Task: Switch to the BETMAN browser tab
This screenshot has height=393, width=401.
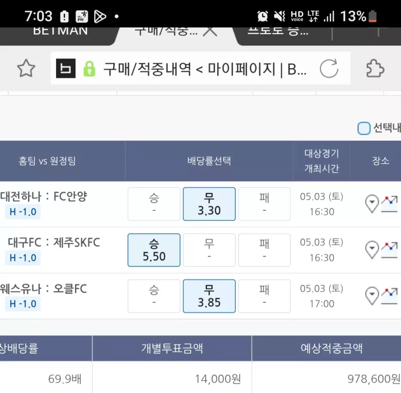Action: (60, 32)
